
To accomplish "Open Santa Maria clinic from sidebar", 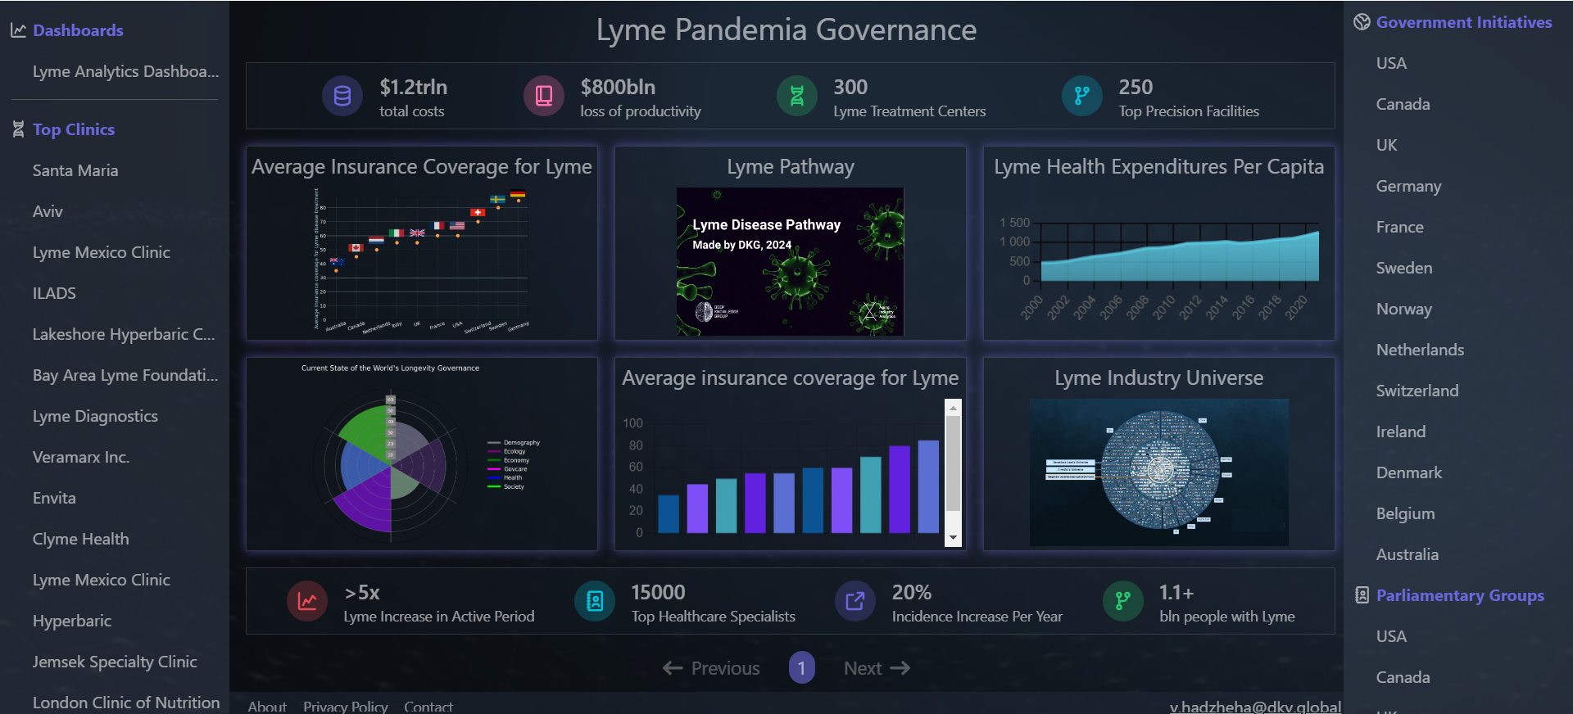I will tap(75, 170).
